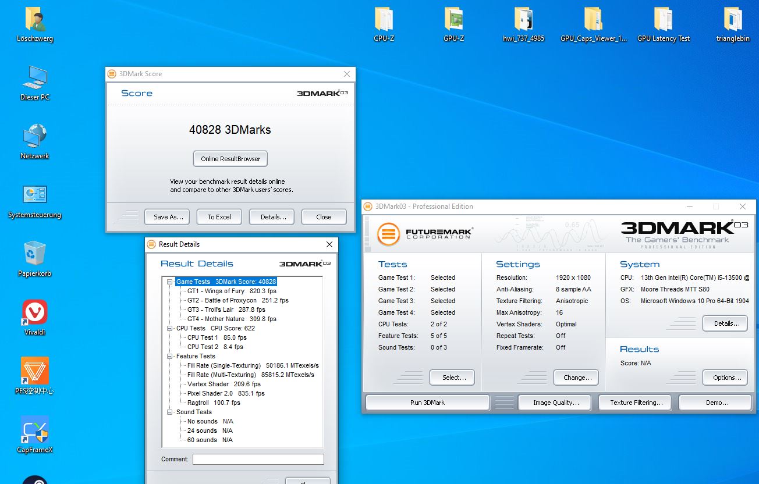Screen dimensions: 759x484
Task: Open the Papierkorb recycle bin icon
Action: click(35, 254)
